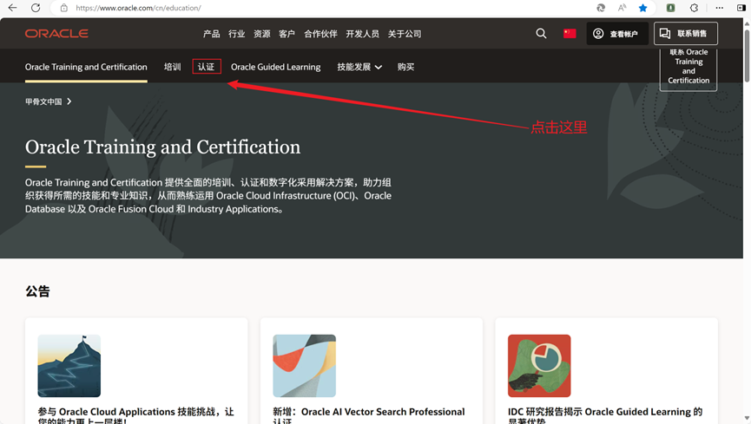
Task: Click the search magnifier icon
Action: point(541,33)
